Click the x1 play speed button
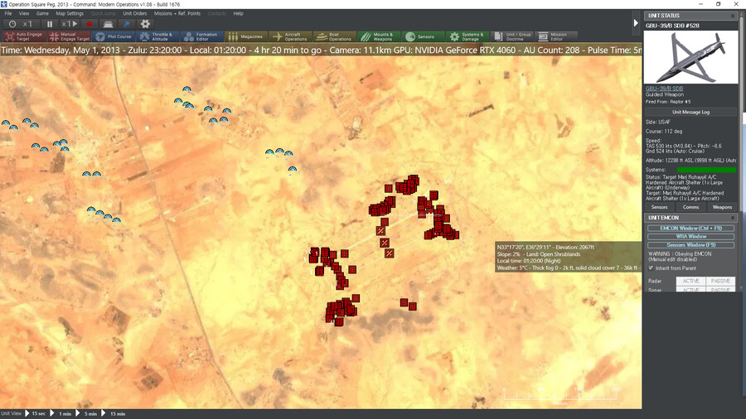Screen dimensions: 746x419 click(x=70, y=24)
